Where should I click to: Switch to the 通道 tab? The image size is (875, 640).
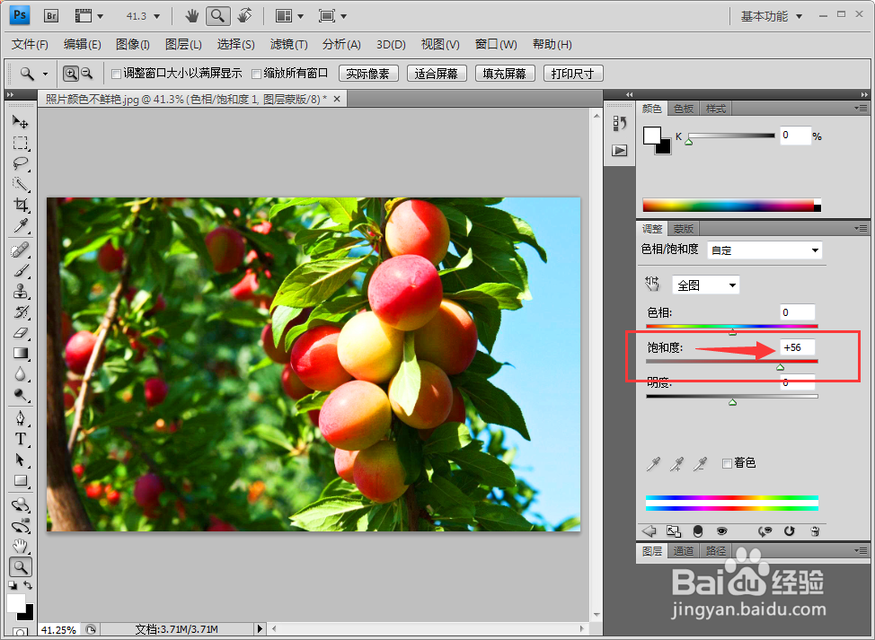click(x=683, y=551)
